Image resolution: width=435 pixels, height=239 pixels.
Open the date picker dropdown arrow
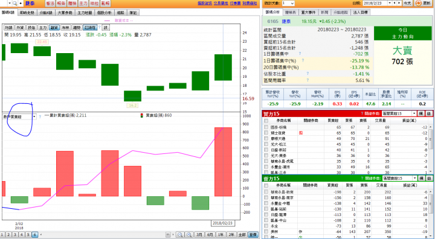click(390, 3)
